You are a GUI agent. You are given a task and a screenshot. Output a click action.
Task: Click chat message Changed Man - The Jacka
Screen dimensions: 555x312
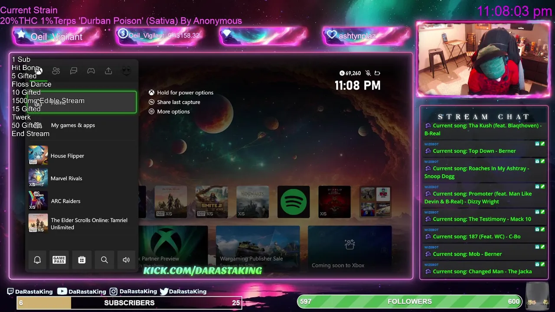tap(484, 268)
